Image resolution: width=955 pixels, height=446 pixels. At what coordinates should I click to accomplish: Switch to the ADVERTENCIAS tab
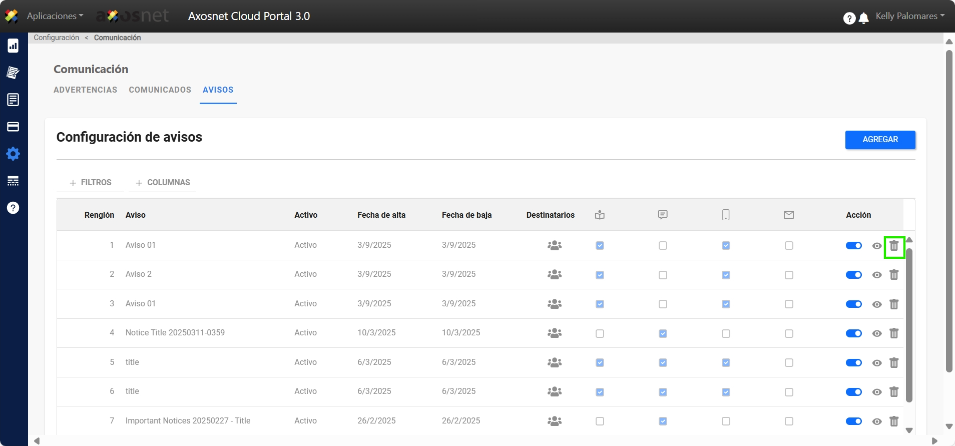pos(85,90)
